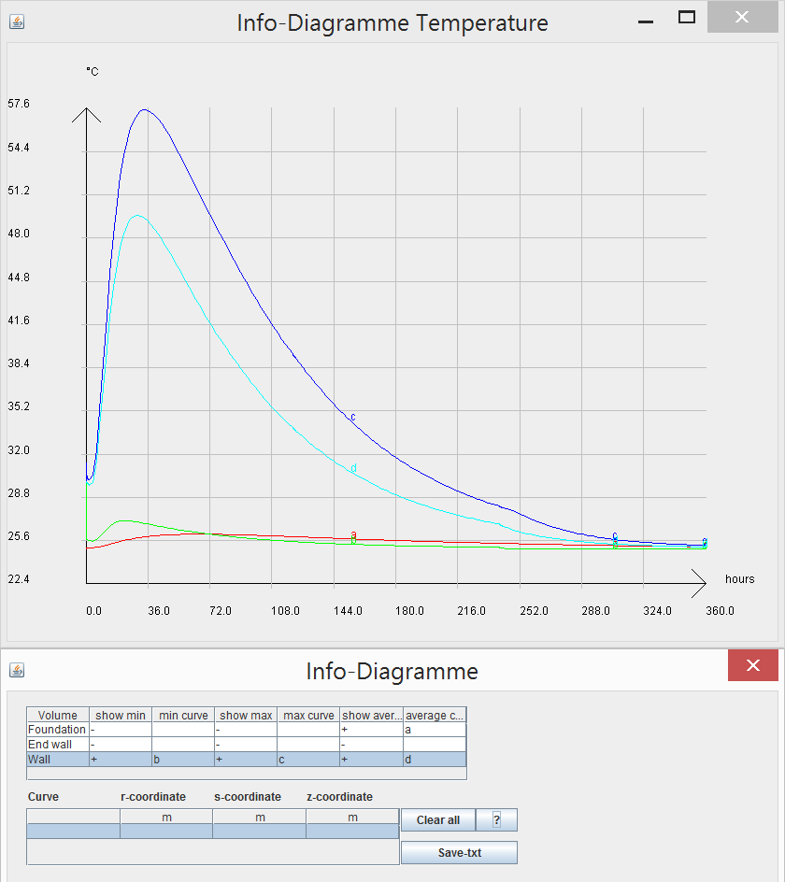Click the min curve column header
Image resolution: width=785 pixels, height=882 pixels.
pos(183,715)
